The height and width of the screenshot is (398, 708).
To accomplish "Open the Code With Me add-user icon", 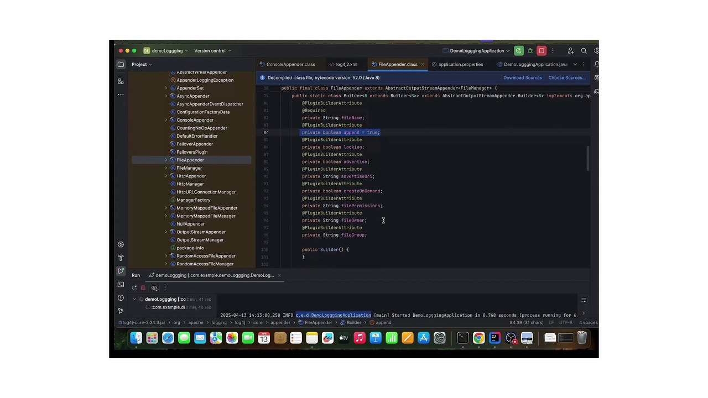I will [x=570, y=51].
